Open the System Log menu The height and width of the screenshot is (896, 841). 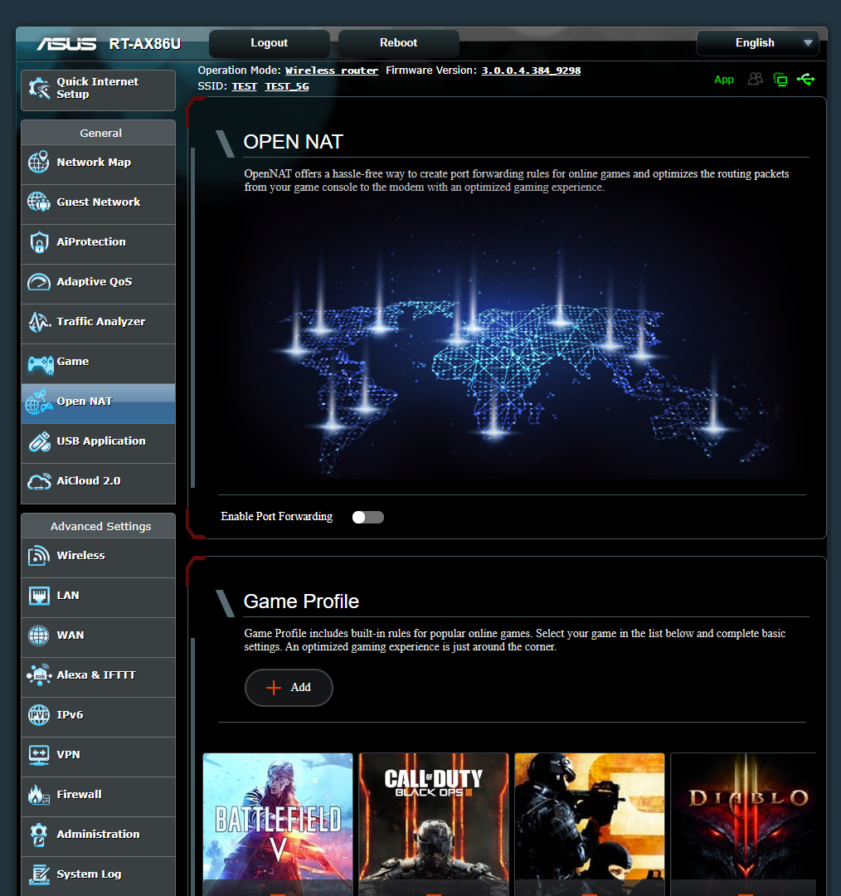tap(98, 876)
